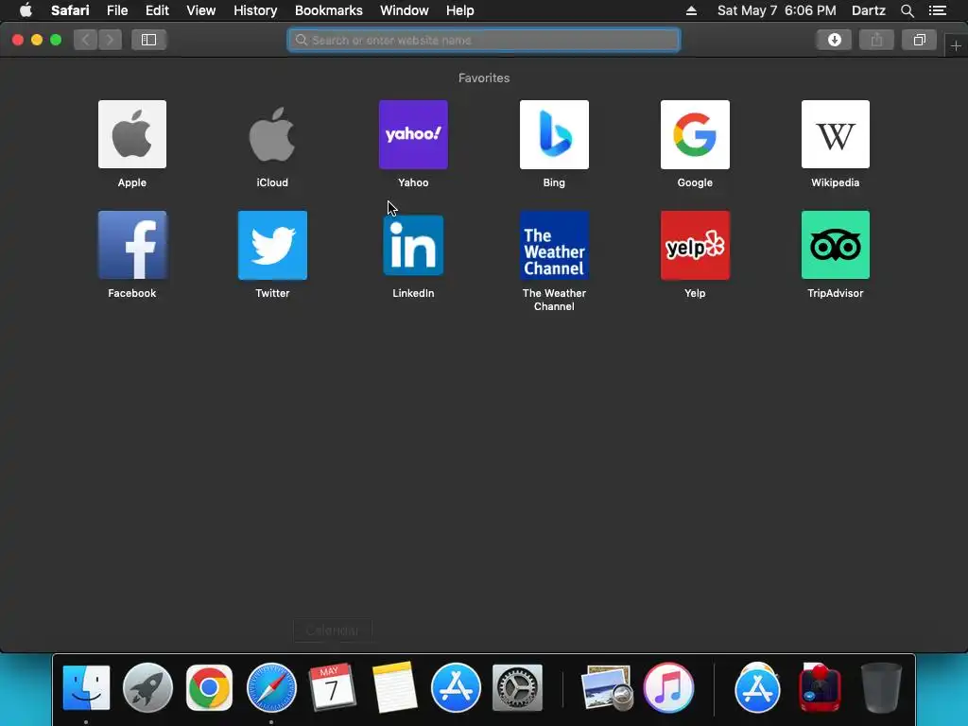
Task: Open Preview from the Dock
Action: tap(607, 687)
